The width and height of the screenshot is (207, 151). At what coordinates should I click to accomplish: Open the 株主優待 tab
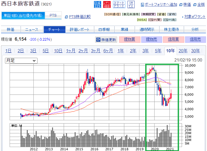pyautogui.click(x=172, y=30)
